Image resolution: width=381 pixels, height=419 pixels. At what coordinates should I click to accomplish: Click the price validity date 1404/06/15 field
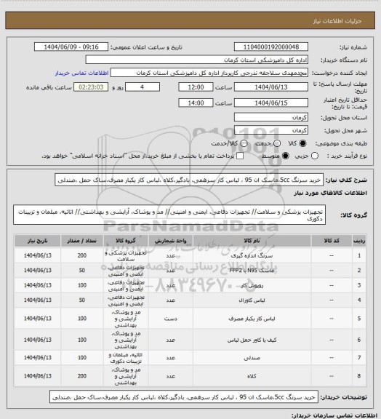coord(271,103)
